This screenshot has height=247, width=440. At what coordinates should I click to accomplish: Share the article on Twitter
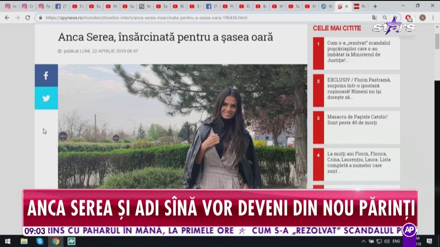46,98
